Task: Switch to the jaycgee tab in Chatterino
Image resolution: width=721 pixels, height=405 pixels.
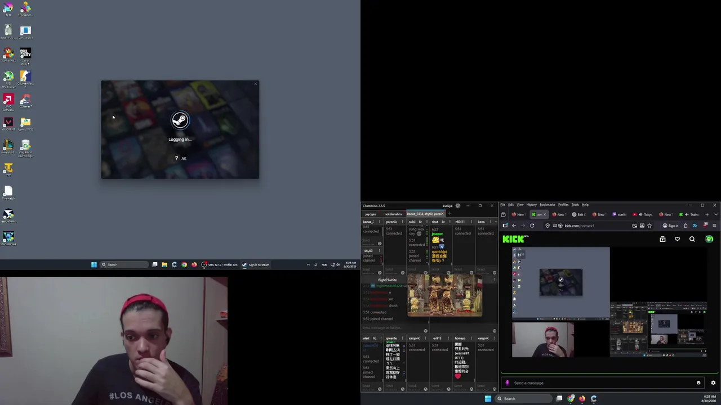Action: [x=371, y=214]
